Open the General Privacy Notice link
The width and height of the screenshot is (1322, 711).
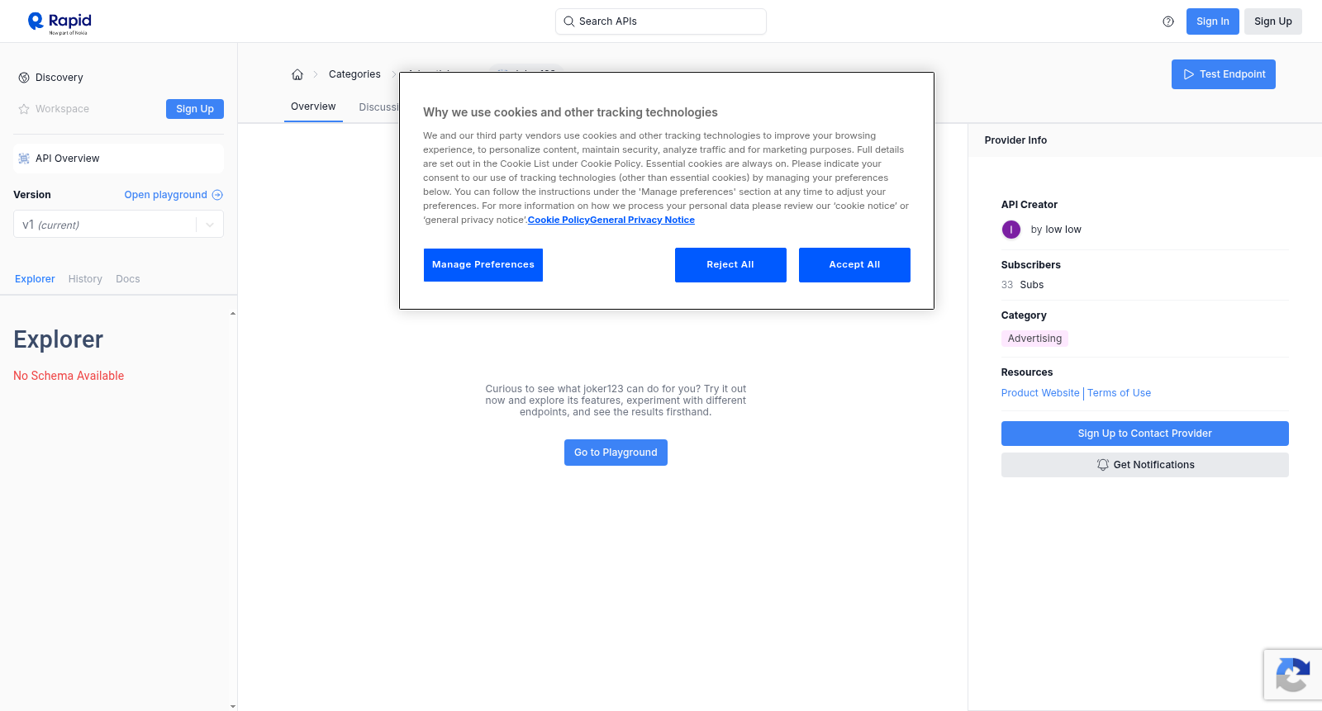click(643, 220)
